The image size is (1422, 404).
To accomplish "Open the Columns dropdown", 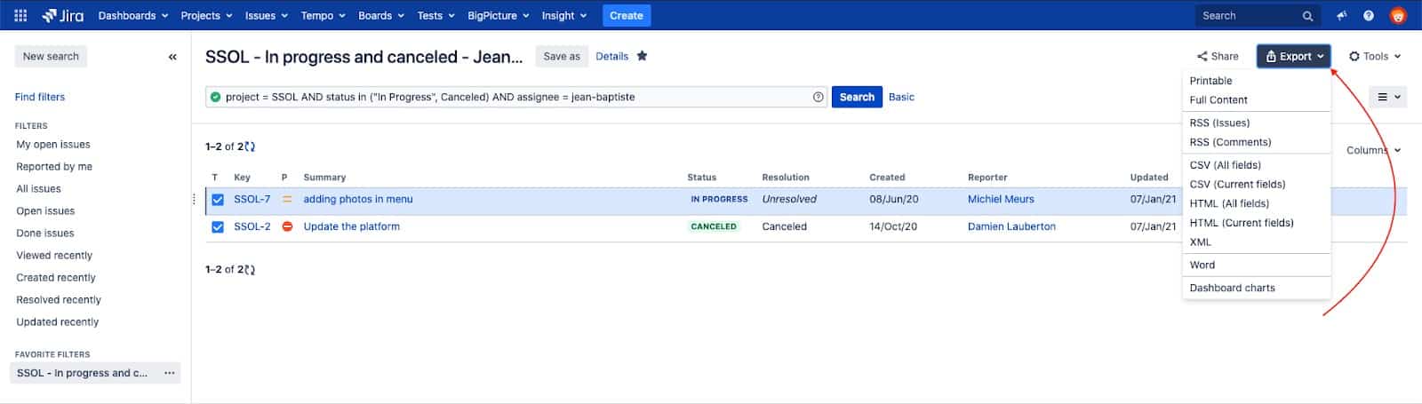I will pos(1373,150).
